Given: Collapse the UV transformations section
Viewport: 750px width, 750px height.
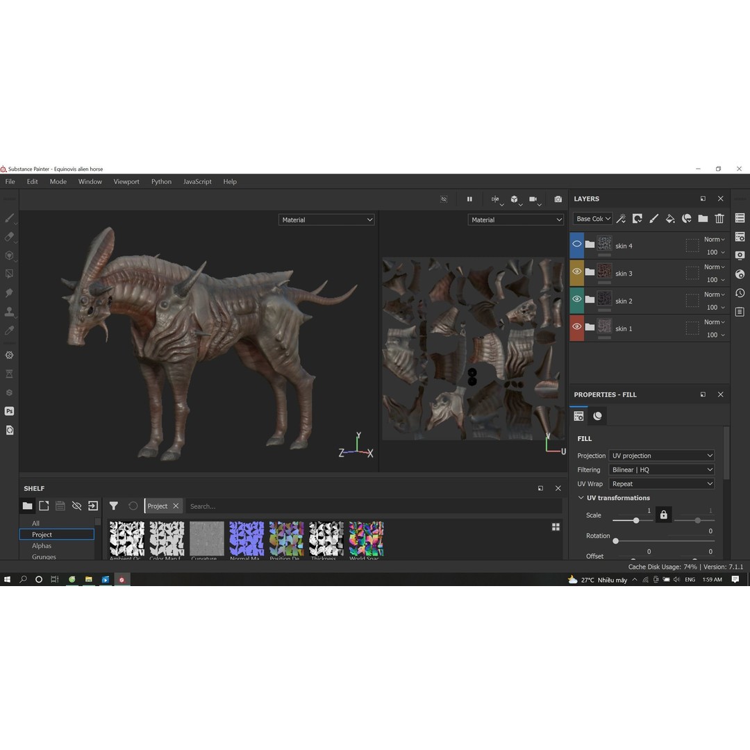Looking at the screenshot, I should [x=581, y=497].
